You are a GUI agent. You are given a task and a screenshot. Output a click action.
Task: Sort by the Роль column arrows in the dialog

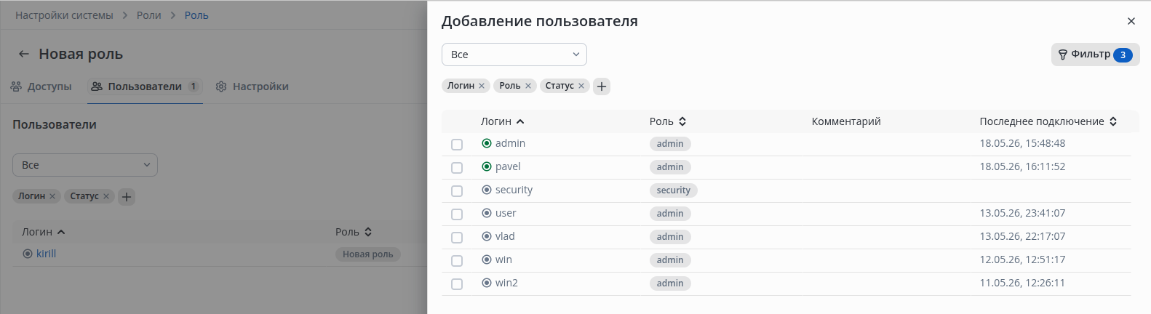(682, 121)
